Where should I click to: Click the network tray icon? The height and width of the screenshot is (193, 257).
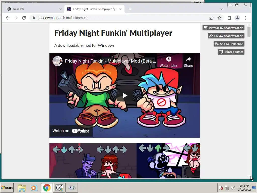(x=227, y=187)
